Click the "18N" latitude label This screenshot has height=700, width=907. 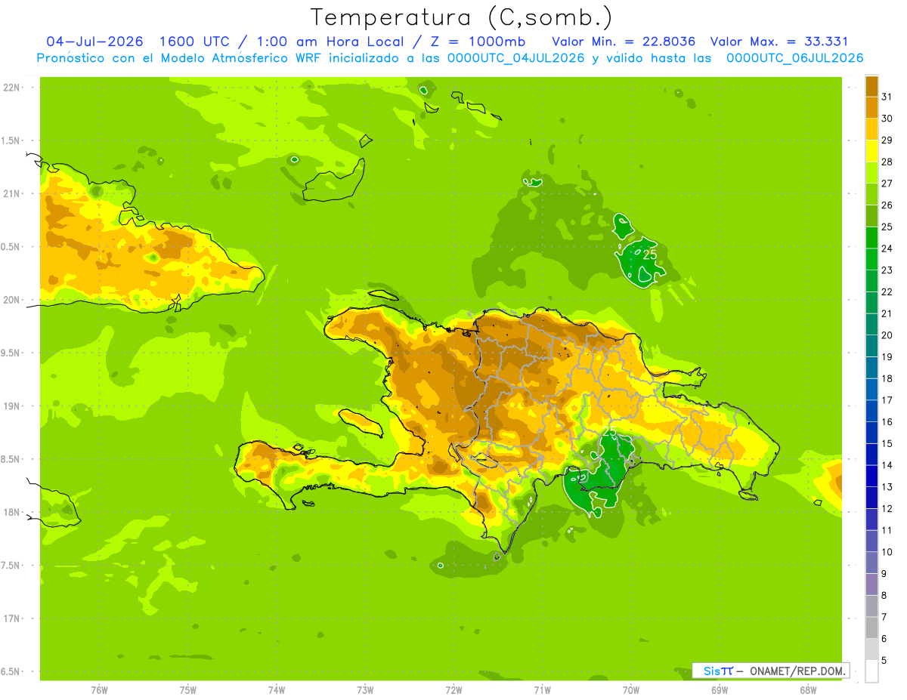click(12, 512)
